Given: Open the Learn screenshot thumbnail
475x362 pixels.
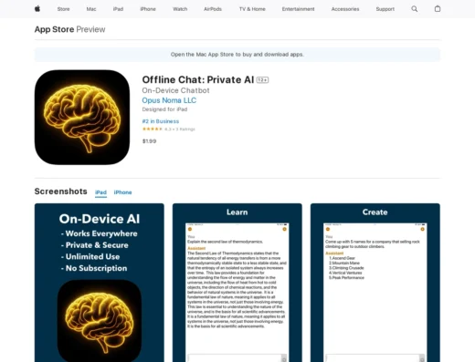Looking at the screenshot, I should click(237, 283).
